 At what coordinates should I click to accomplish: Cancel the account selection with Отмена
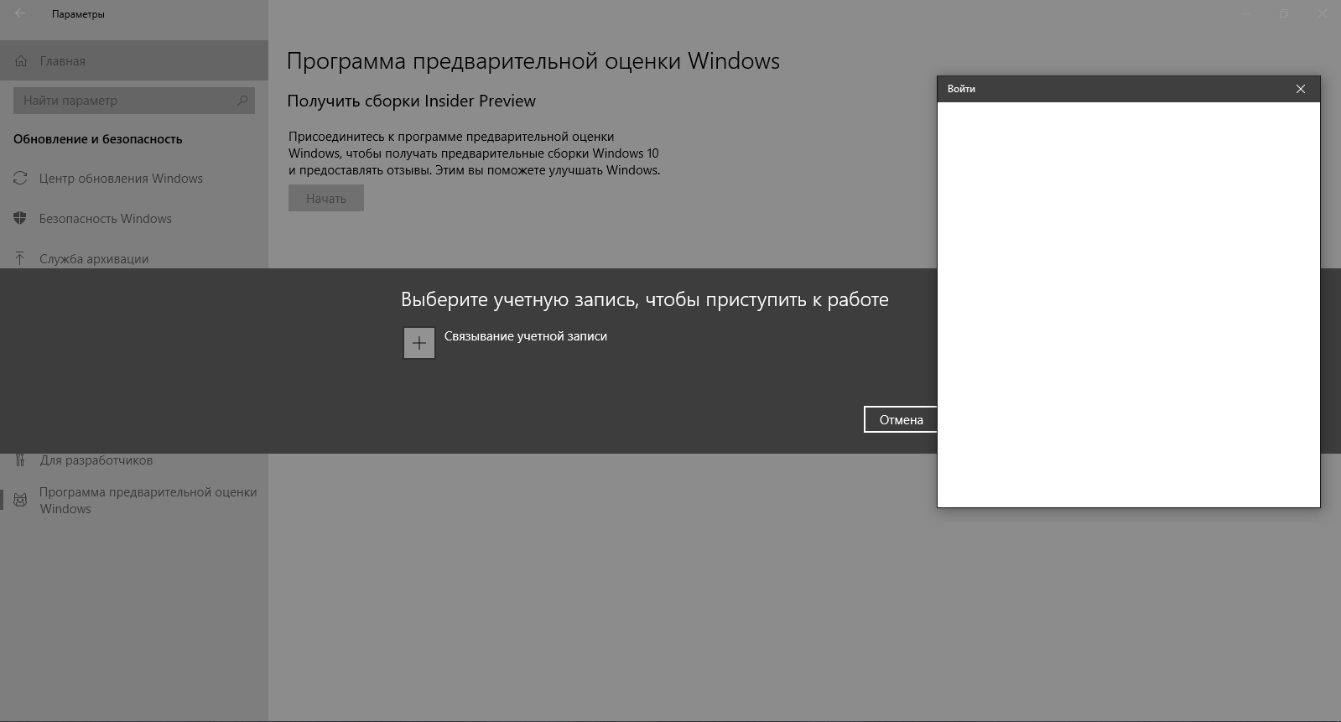click(x=901, y=419)
